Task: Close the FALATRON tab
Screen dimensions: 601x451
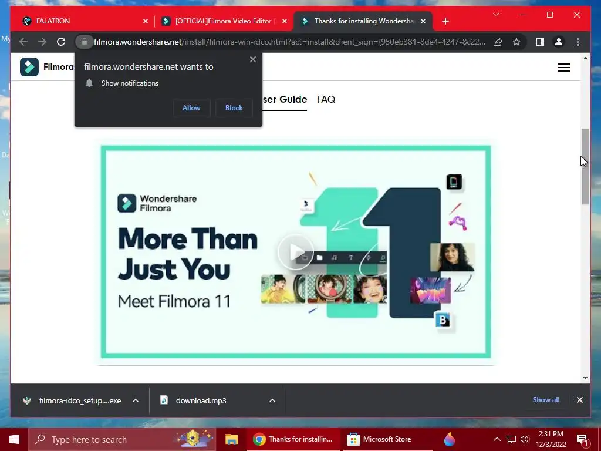Action: 146,22
